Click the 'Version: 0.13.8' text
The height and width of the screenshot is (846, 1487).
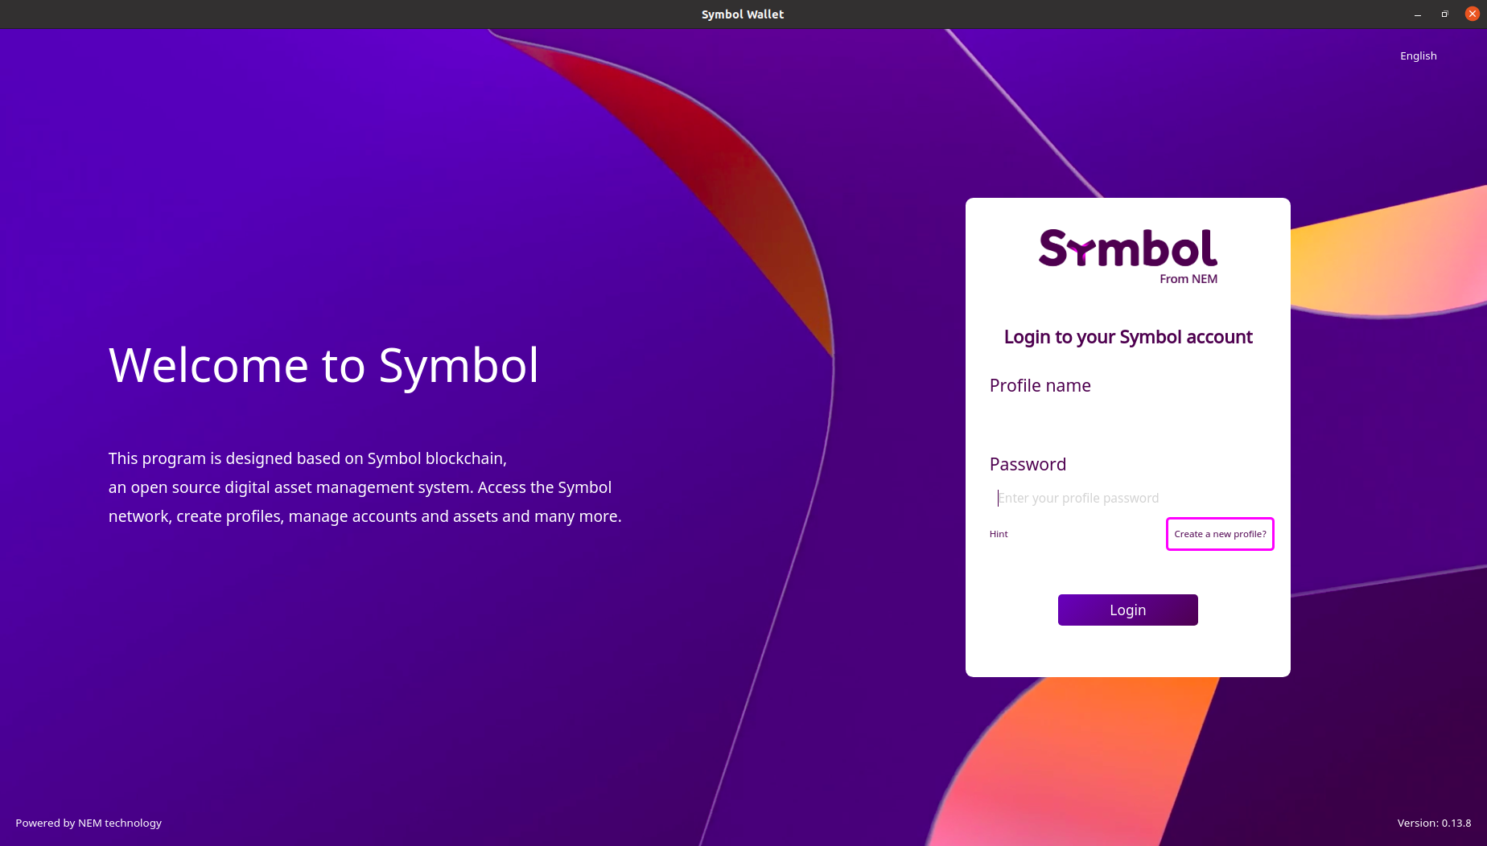pos(1434,823)
